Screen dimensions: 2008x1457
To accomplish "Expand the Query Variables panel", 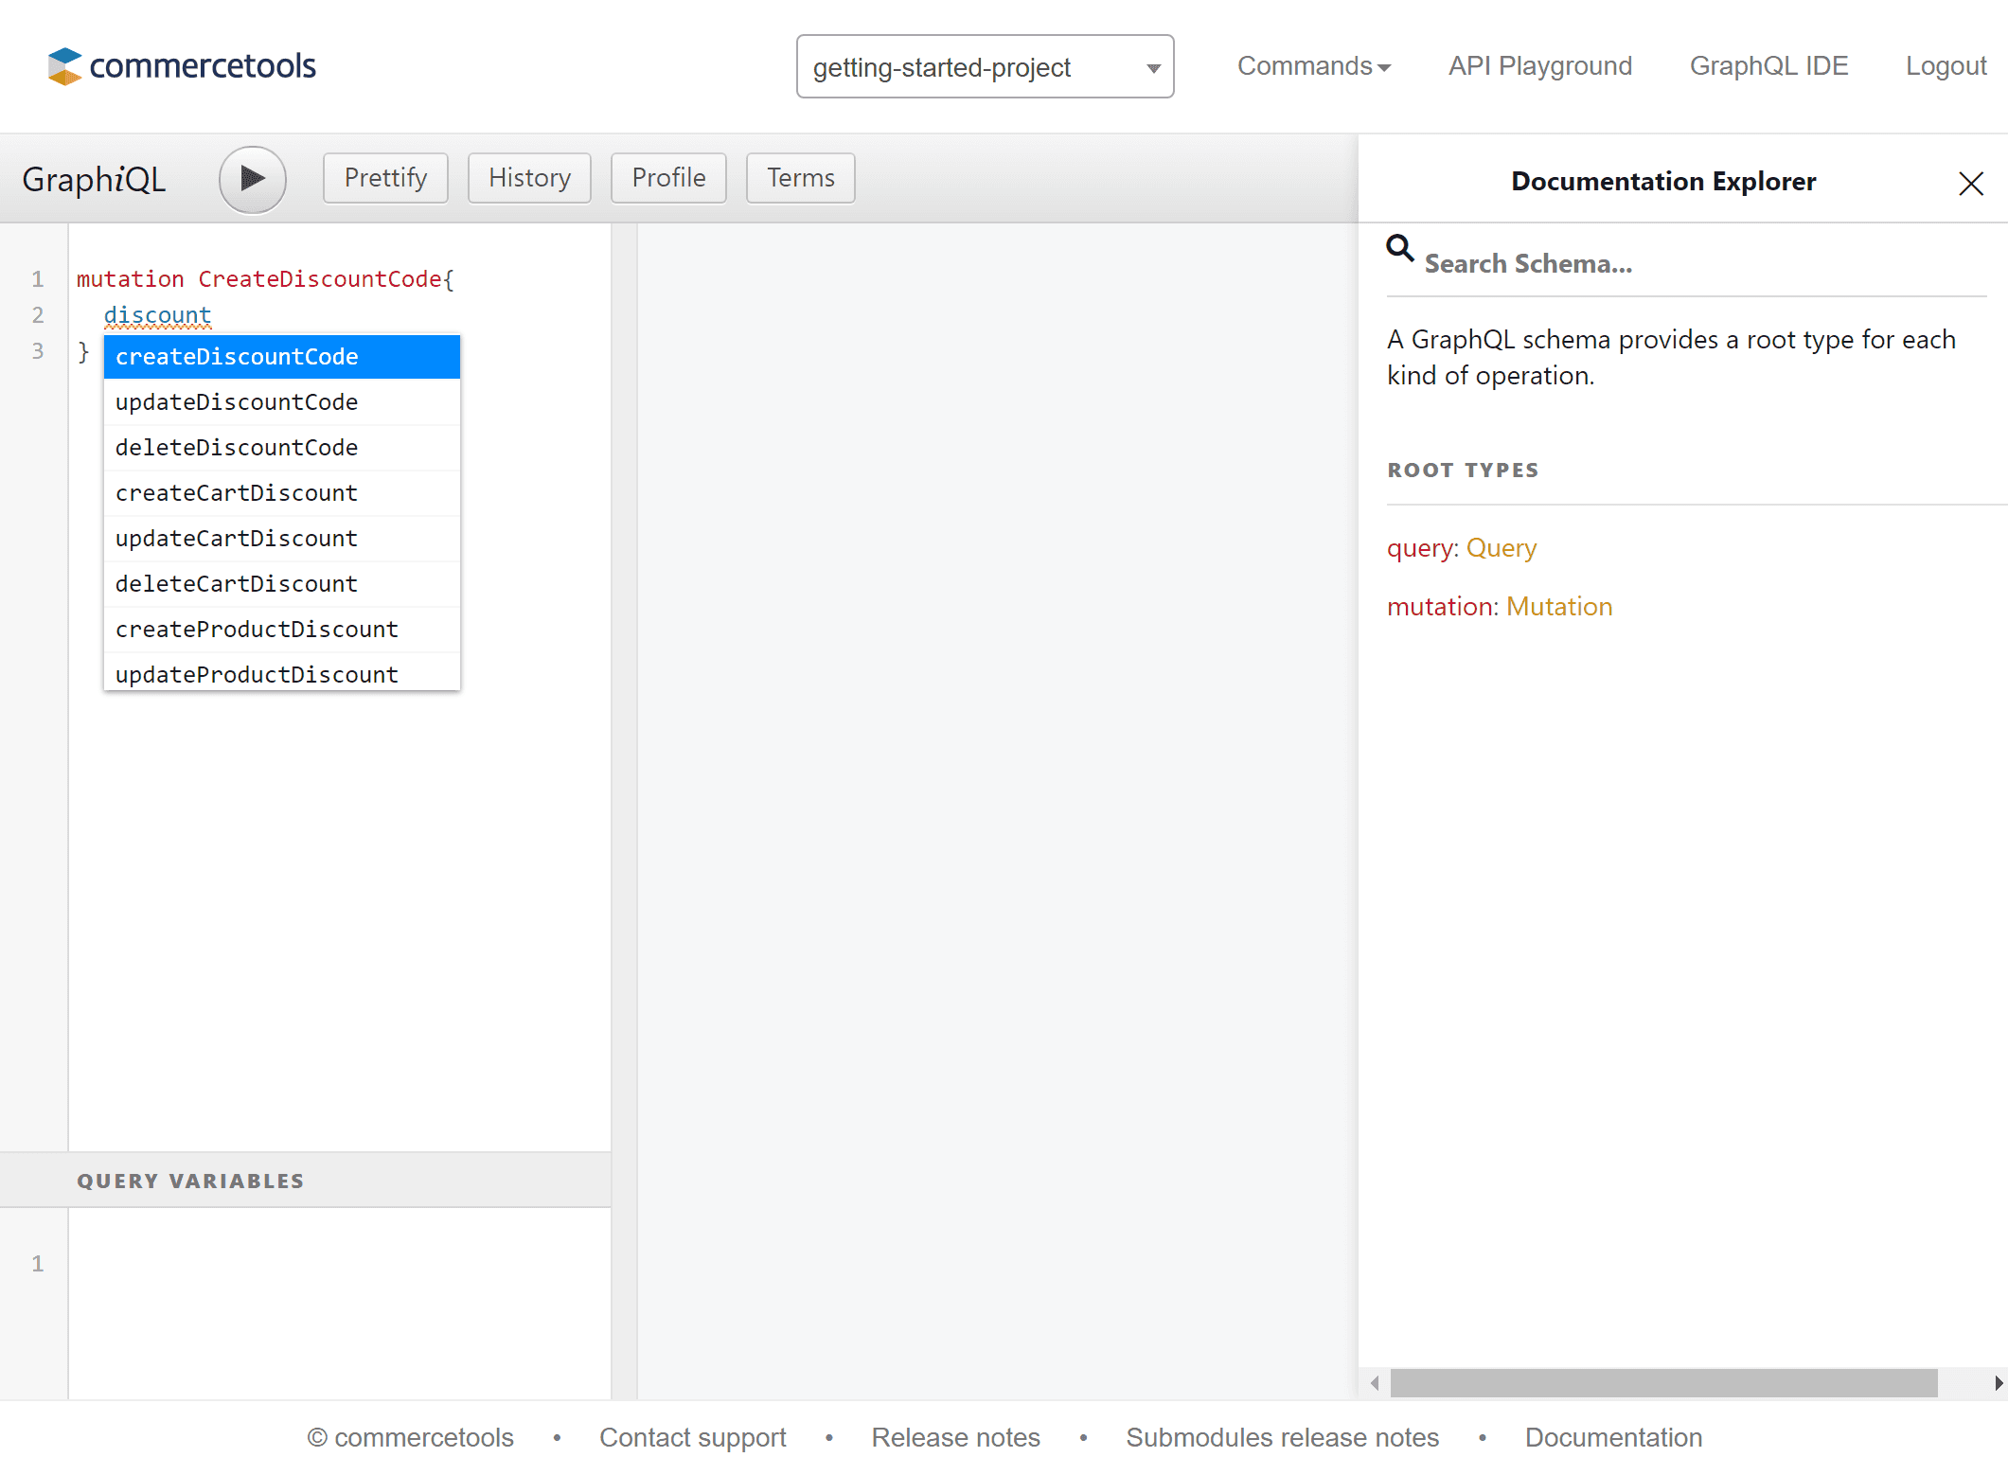I will (x=190, y=1181).
